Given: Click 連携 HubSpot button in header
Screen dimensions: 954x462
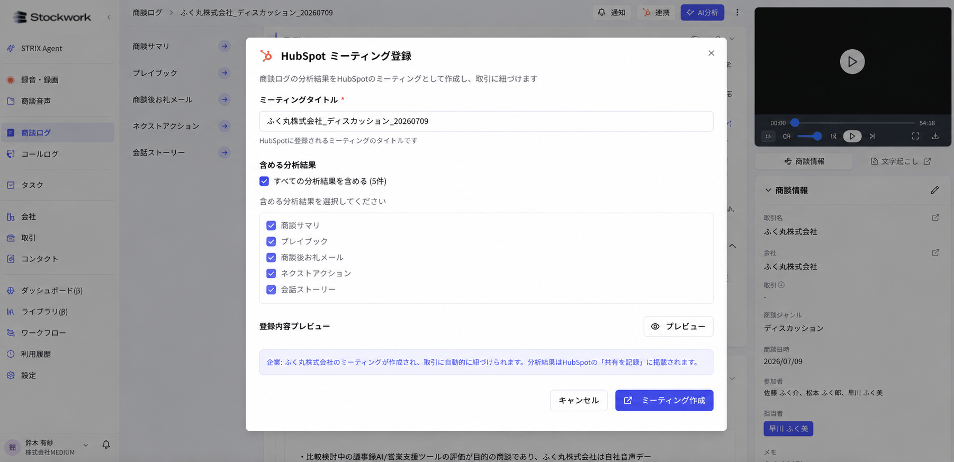Looking at the screenshot, I should coord(656,13).
